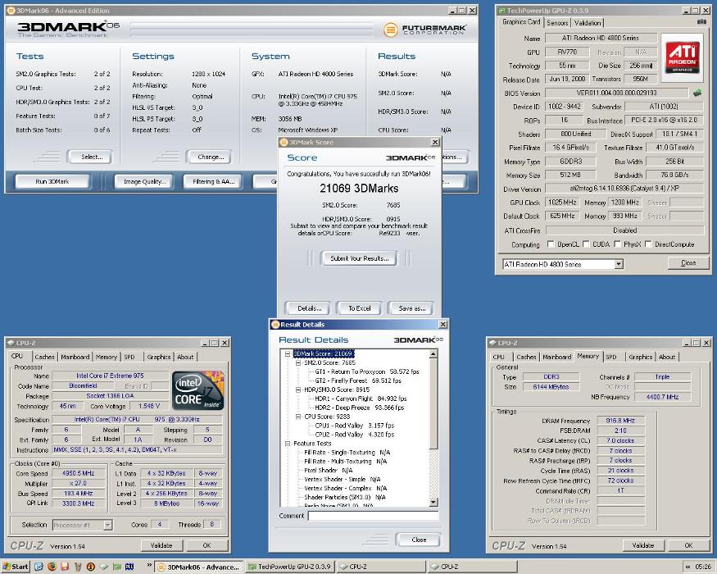Click the 21069 3DMarks score text
This screenshot has height=574, width=717.
[x=359, y=188]
